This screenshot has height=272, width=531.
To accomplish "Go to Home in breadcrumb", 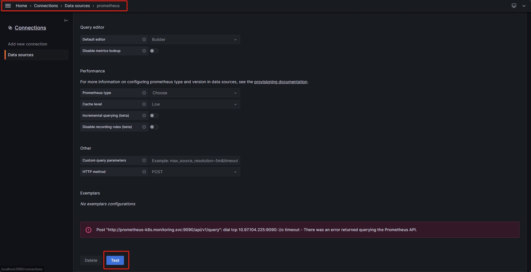I will tap(22, 6).
